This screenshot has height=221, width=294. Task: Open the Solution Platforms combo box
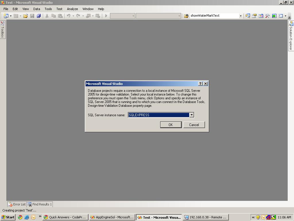158,16
